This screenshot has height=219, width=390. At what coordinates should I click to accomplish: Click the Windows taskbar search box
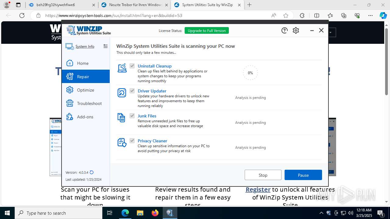pyautogui.click(x=58, y=213)
